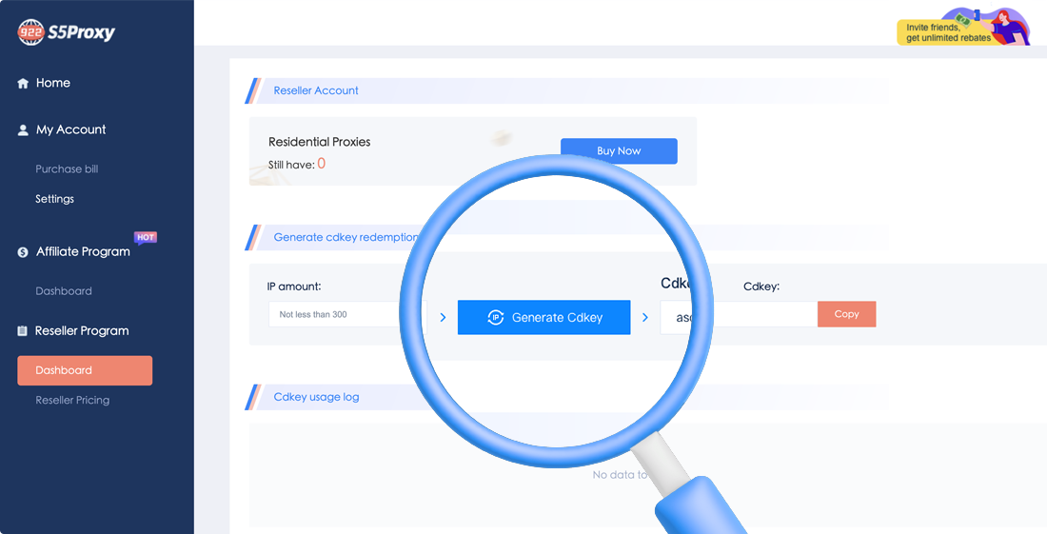
Task: Open Purchase bill page
Action: click(x=67, y=169)
